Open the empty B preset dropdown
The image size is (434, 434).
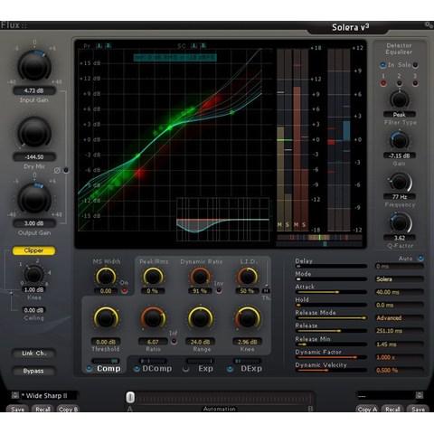(386, 395)
